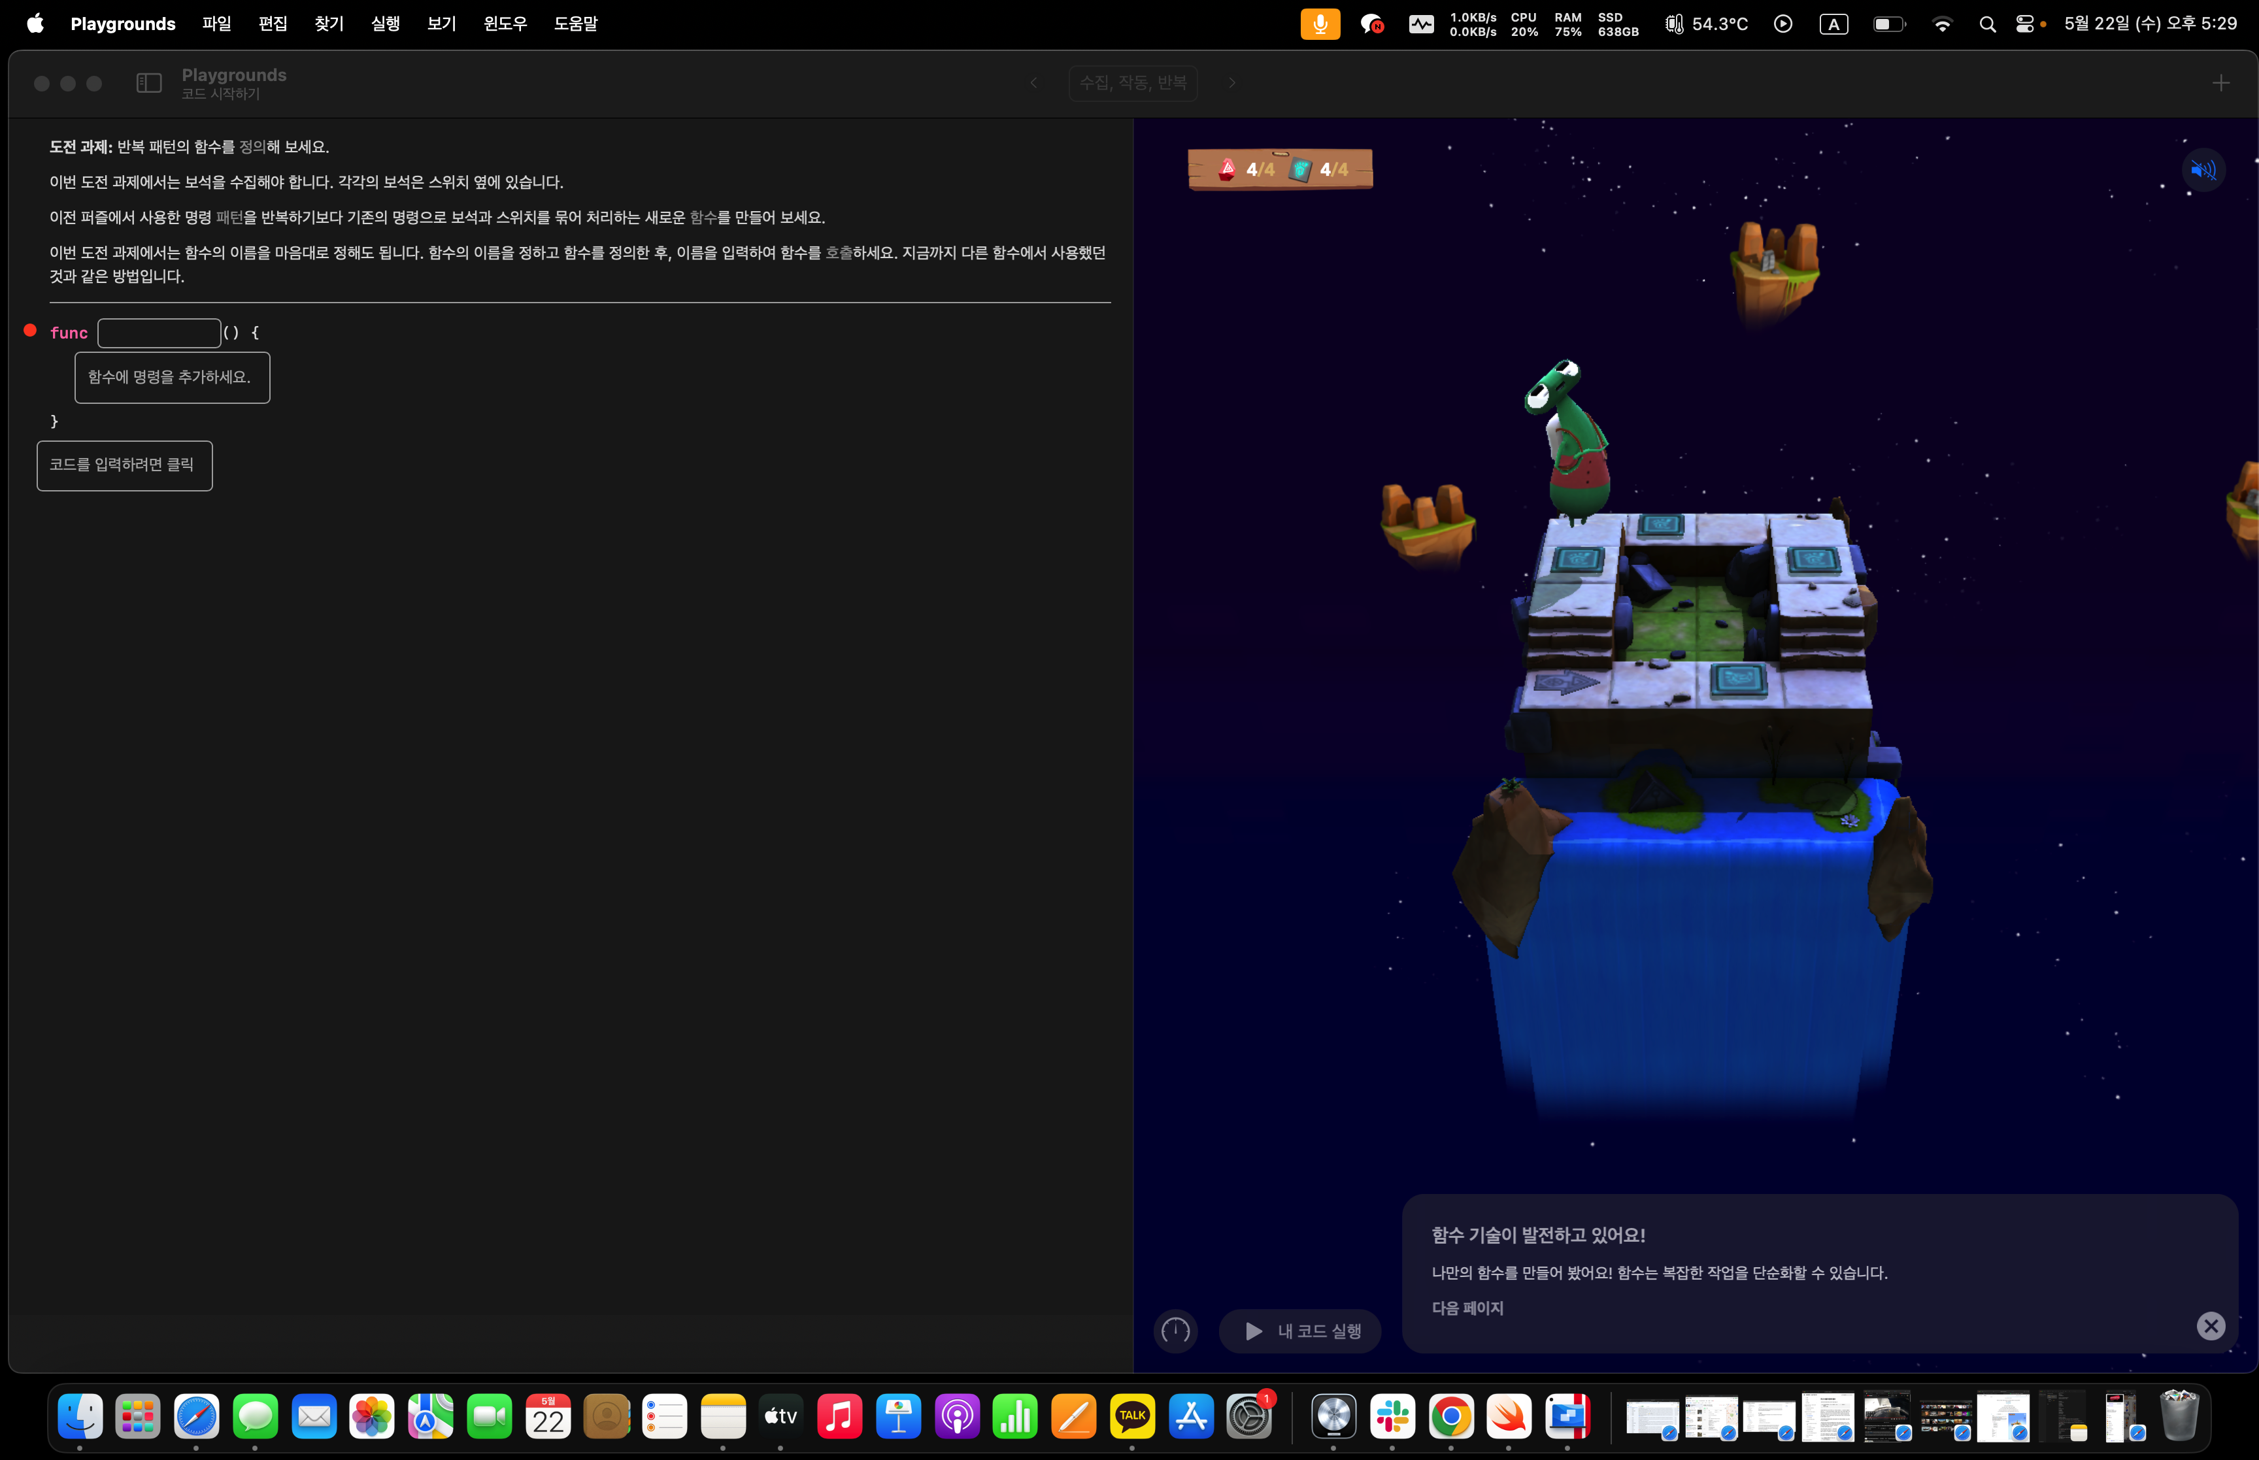The image size is (2259, 1460).
Task: Open the 보기 menu
Action: [442, 24]
